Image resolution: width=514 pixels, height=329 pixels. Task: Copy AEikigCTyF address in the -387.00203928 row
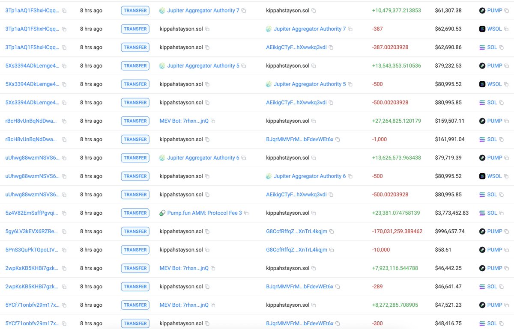(331, 47)
